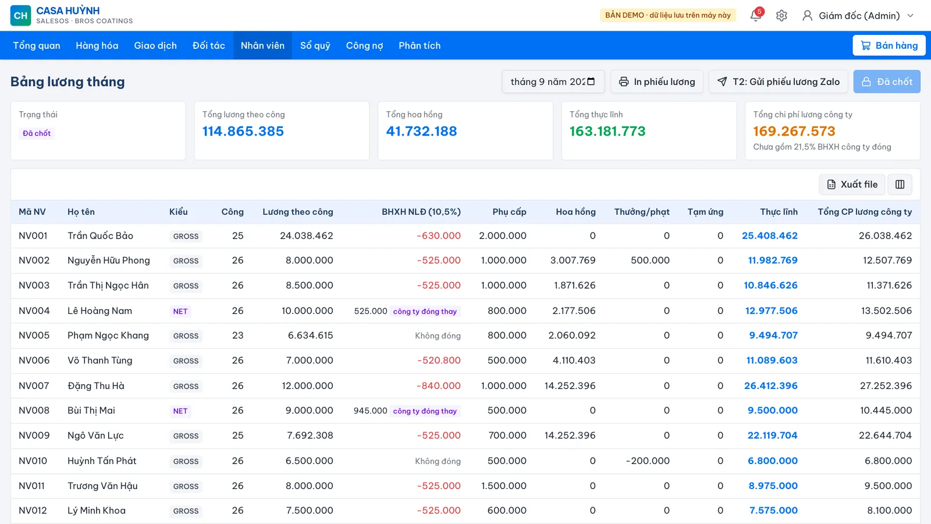Click the Xuất file button

click(x=852, y=185)
